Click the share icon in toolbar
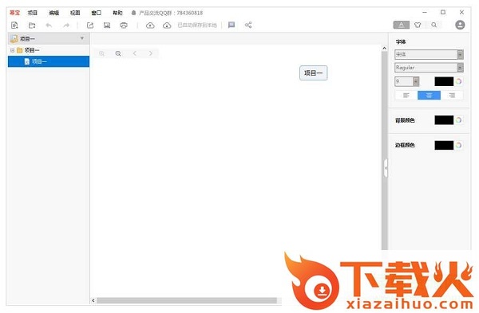The height and width of the screenshot is (313, 479). [x=248, y=25]
